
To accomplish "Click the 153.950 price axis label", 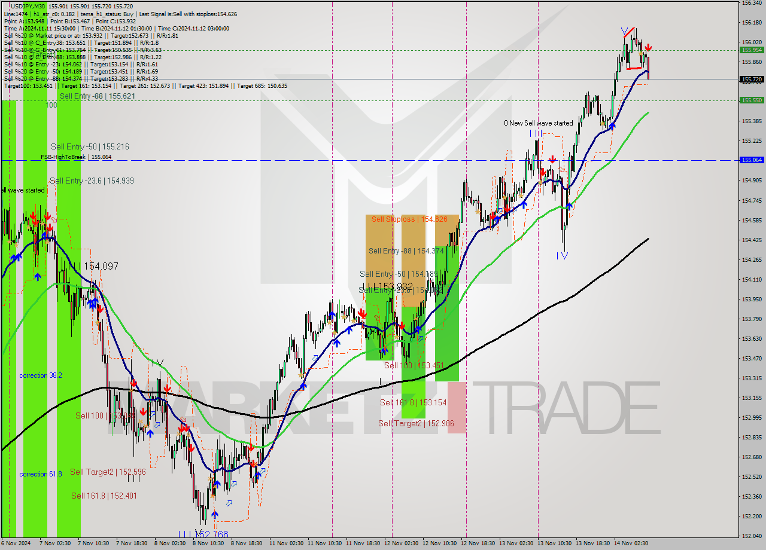I will 752,299.
